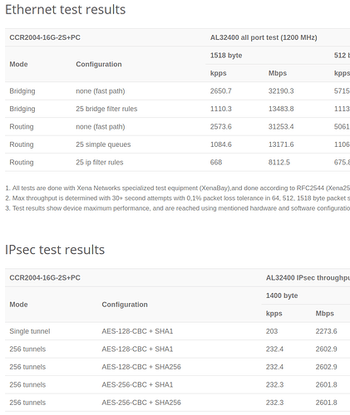Click the 1518 byte column header
The image size is (350, 415).
point(226,56)
